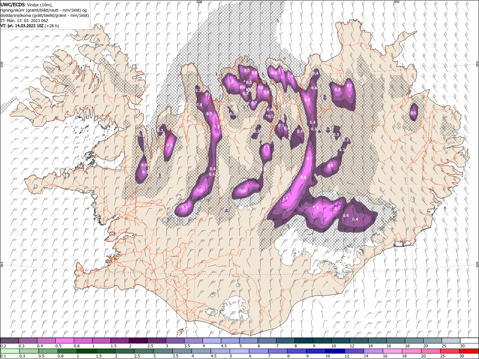Click the 20W longitude label
The image size is (479, 359).
click(x=199, y=2)
